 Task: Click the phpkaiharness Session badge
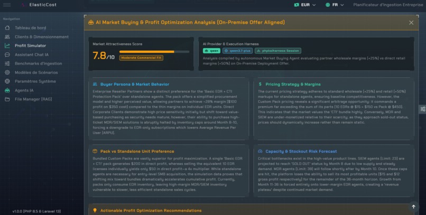pos(278,51)
